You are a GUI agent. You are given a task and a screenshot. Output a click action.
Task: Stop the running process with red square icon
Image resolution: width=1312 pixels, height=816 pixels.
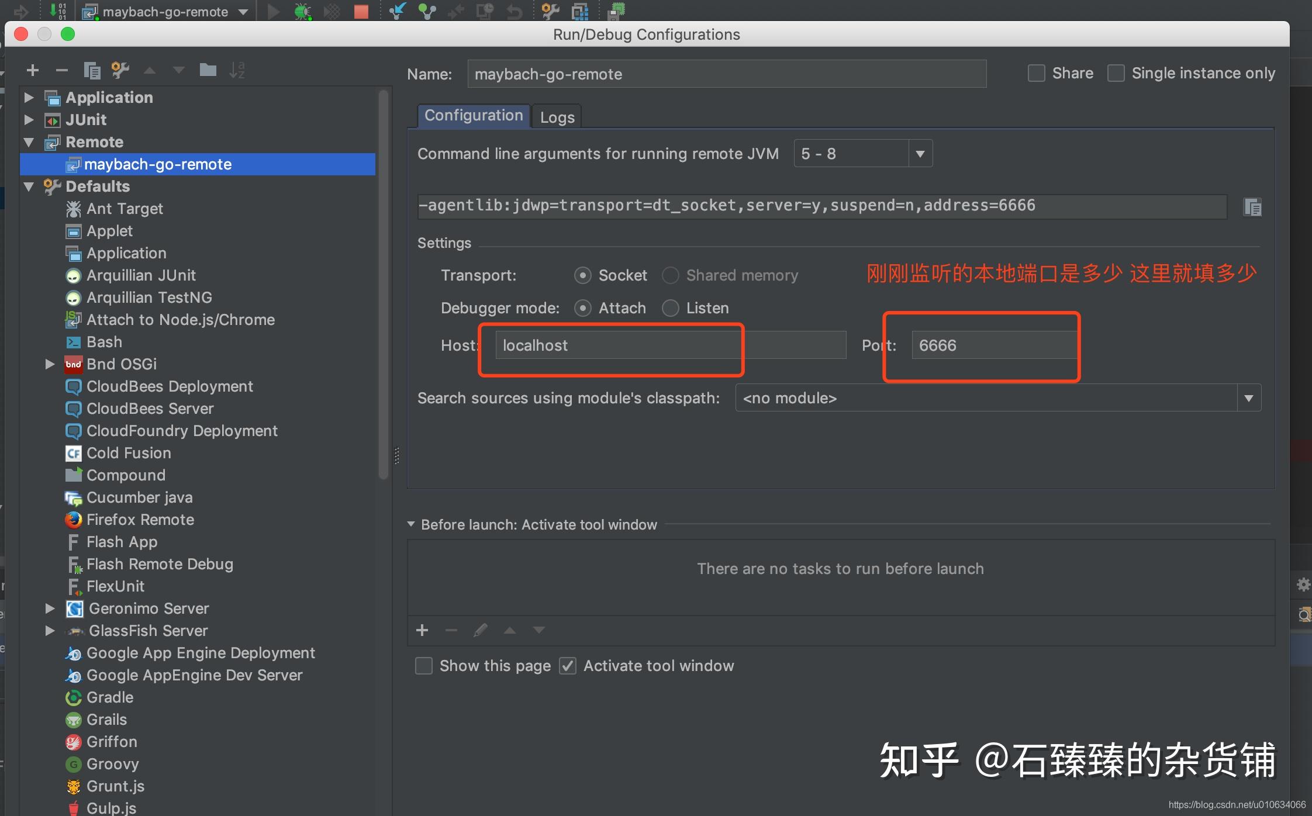pos(361,11)
